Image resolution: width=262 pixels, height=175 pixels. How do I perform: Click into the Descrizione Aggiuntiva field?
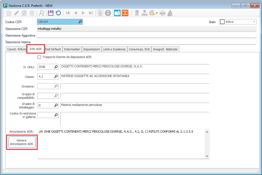(x=146, y=35)
